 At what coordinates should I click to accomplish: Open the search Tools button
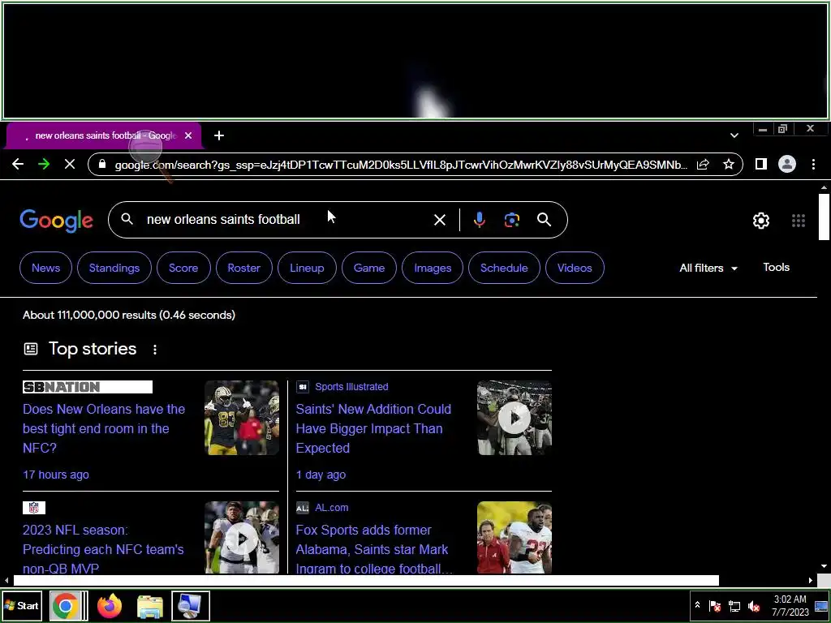(x=776, y=268)
